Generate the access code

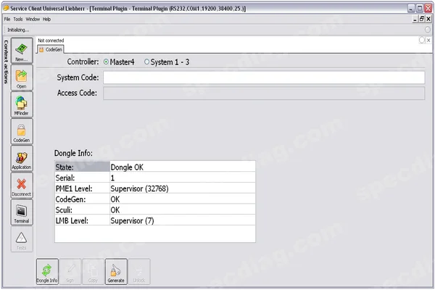click(116, 272)
